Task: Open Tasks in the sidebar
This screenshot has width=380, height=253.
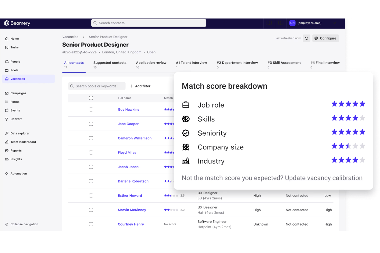Action: tap(12, 47)
